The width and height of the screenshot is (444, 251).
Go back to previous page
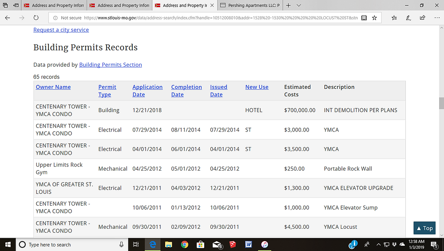(8, 18)
